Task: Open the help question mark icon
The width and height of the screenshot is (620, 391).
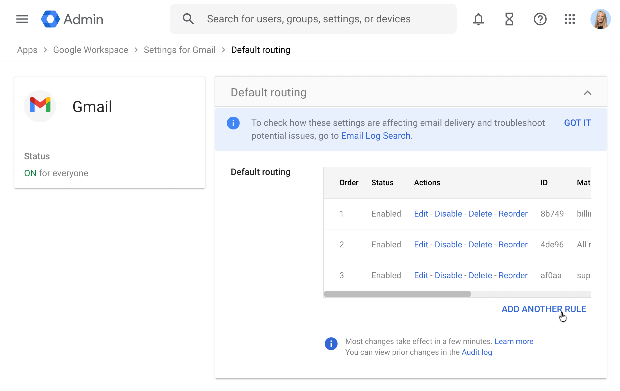Action: coord(540,19)
